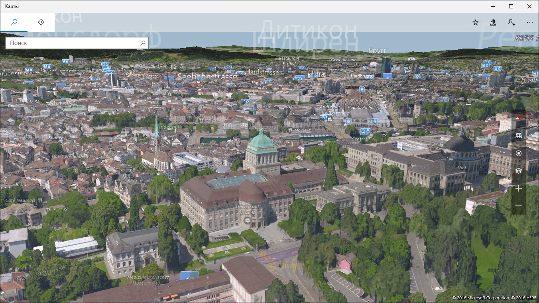
Task: Minimize the Карты window
Action: (493, 6)
